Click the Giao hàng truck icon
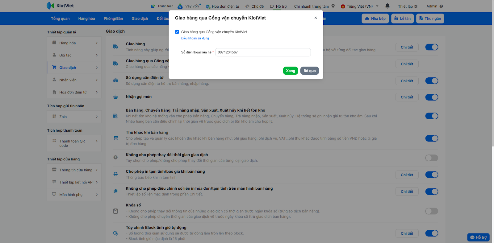 click(115, 47)
